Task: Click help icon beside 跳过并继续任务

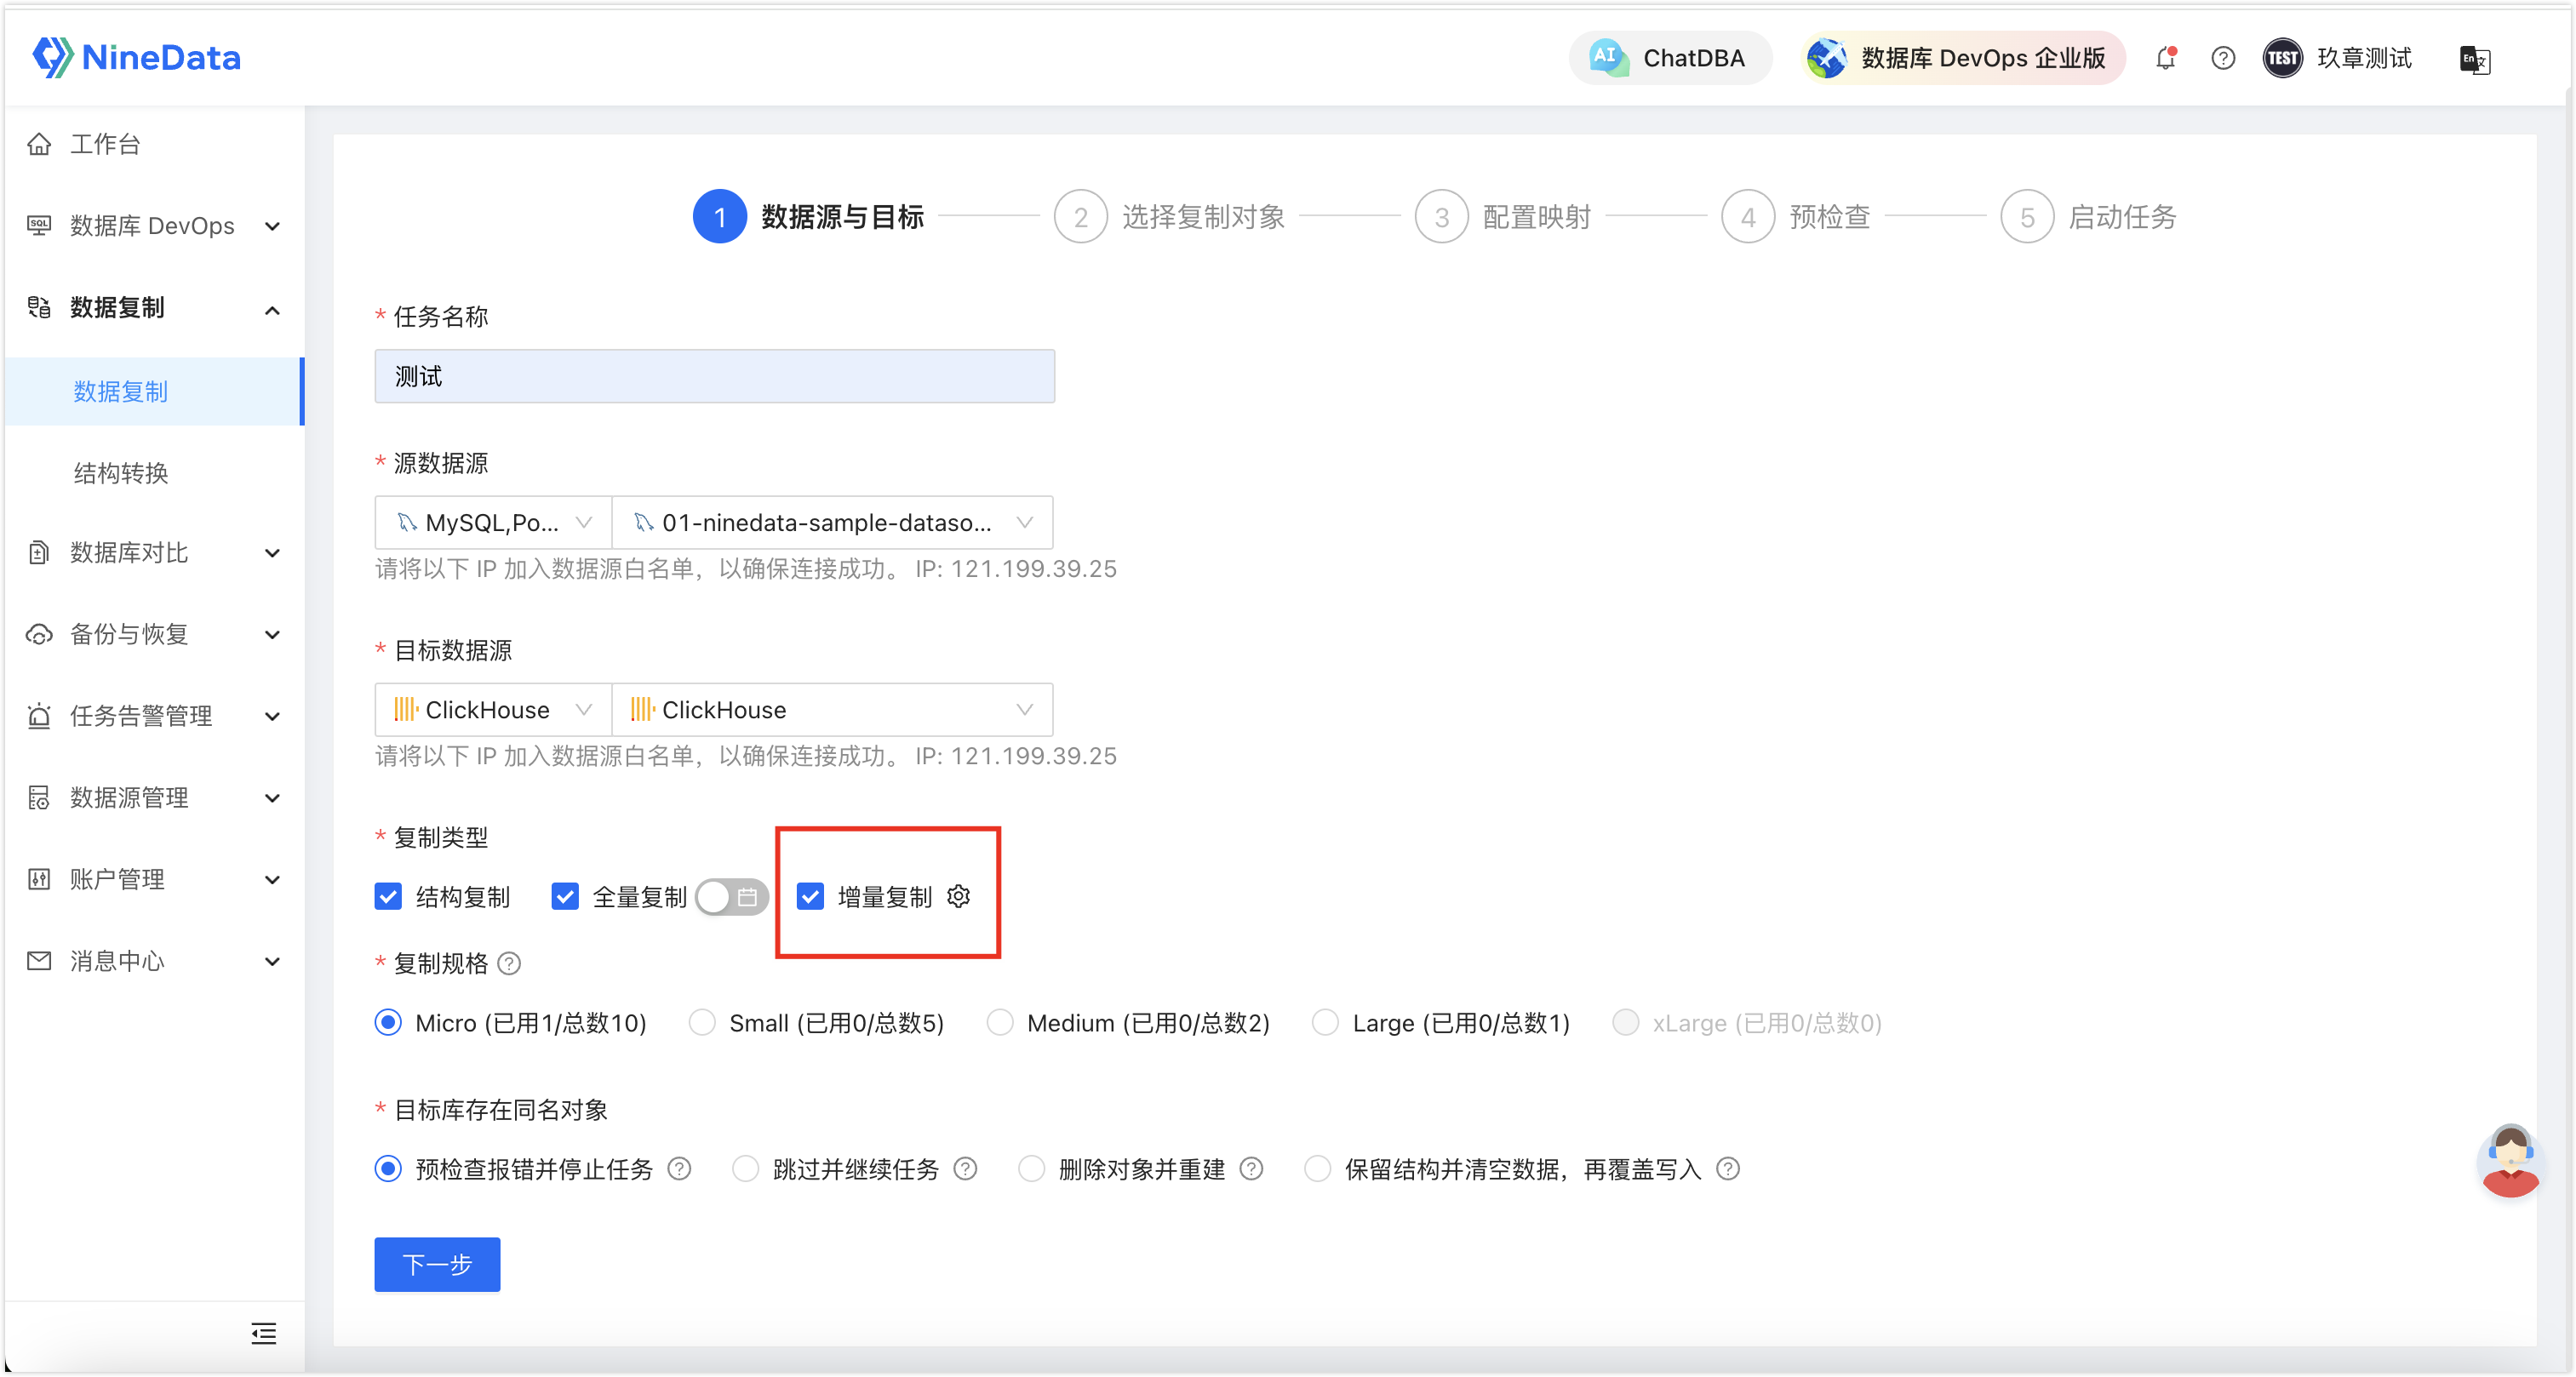Action: tap(965, 1168)
